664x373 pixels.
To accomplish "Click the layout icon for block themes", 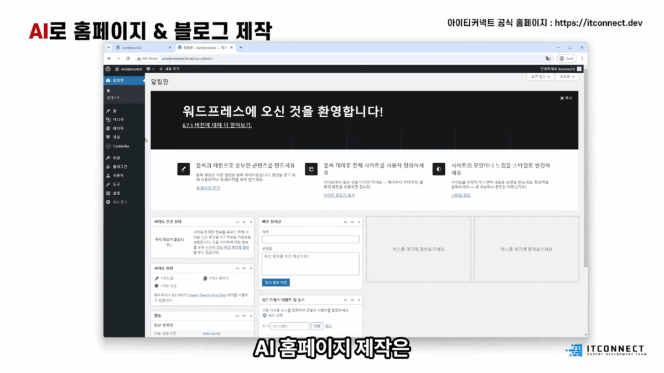I will pos(311,169).
